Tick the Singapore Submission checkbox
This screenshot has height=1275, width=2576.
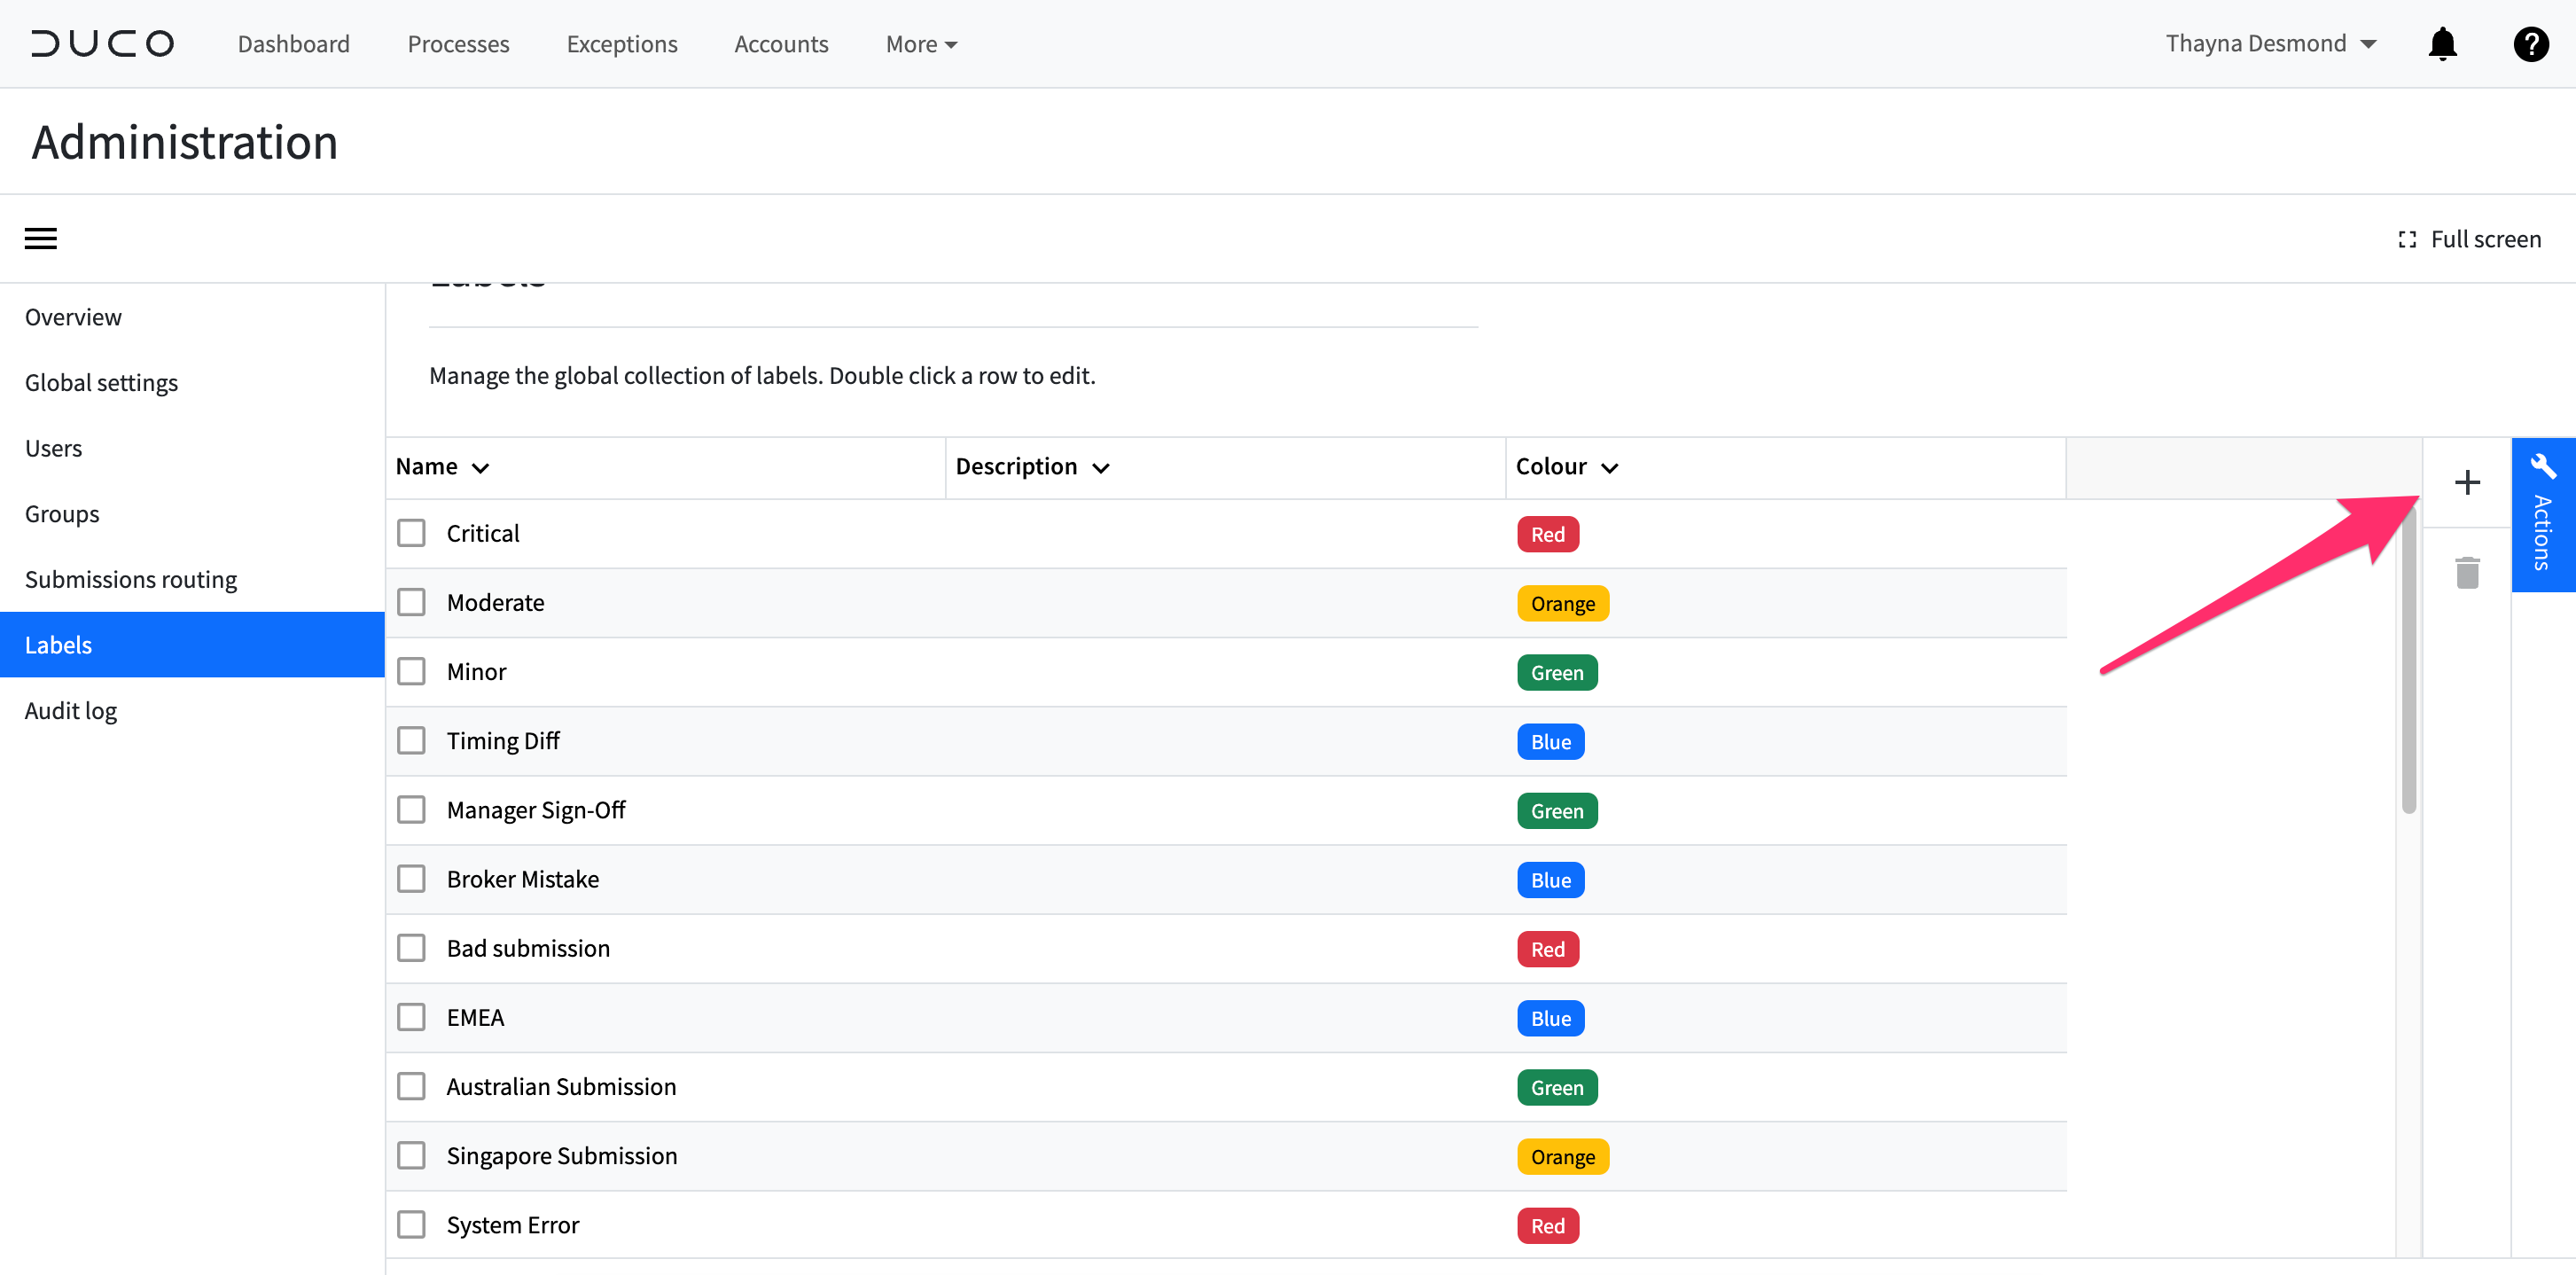(x=411, y=1155)
